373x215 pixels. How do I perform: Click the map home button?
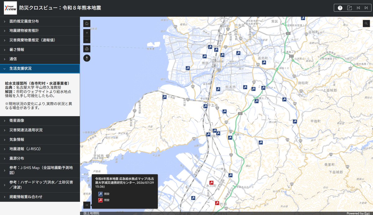87,24
